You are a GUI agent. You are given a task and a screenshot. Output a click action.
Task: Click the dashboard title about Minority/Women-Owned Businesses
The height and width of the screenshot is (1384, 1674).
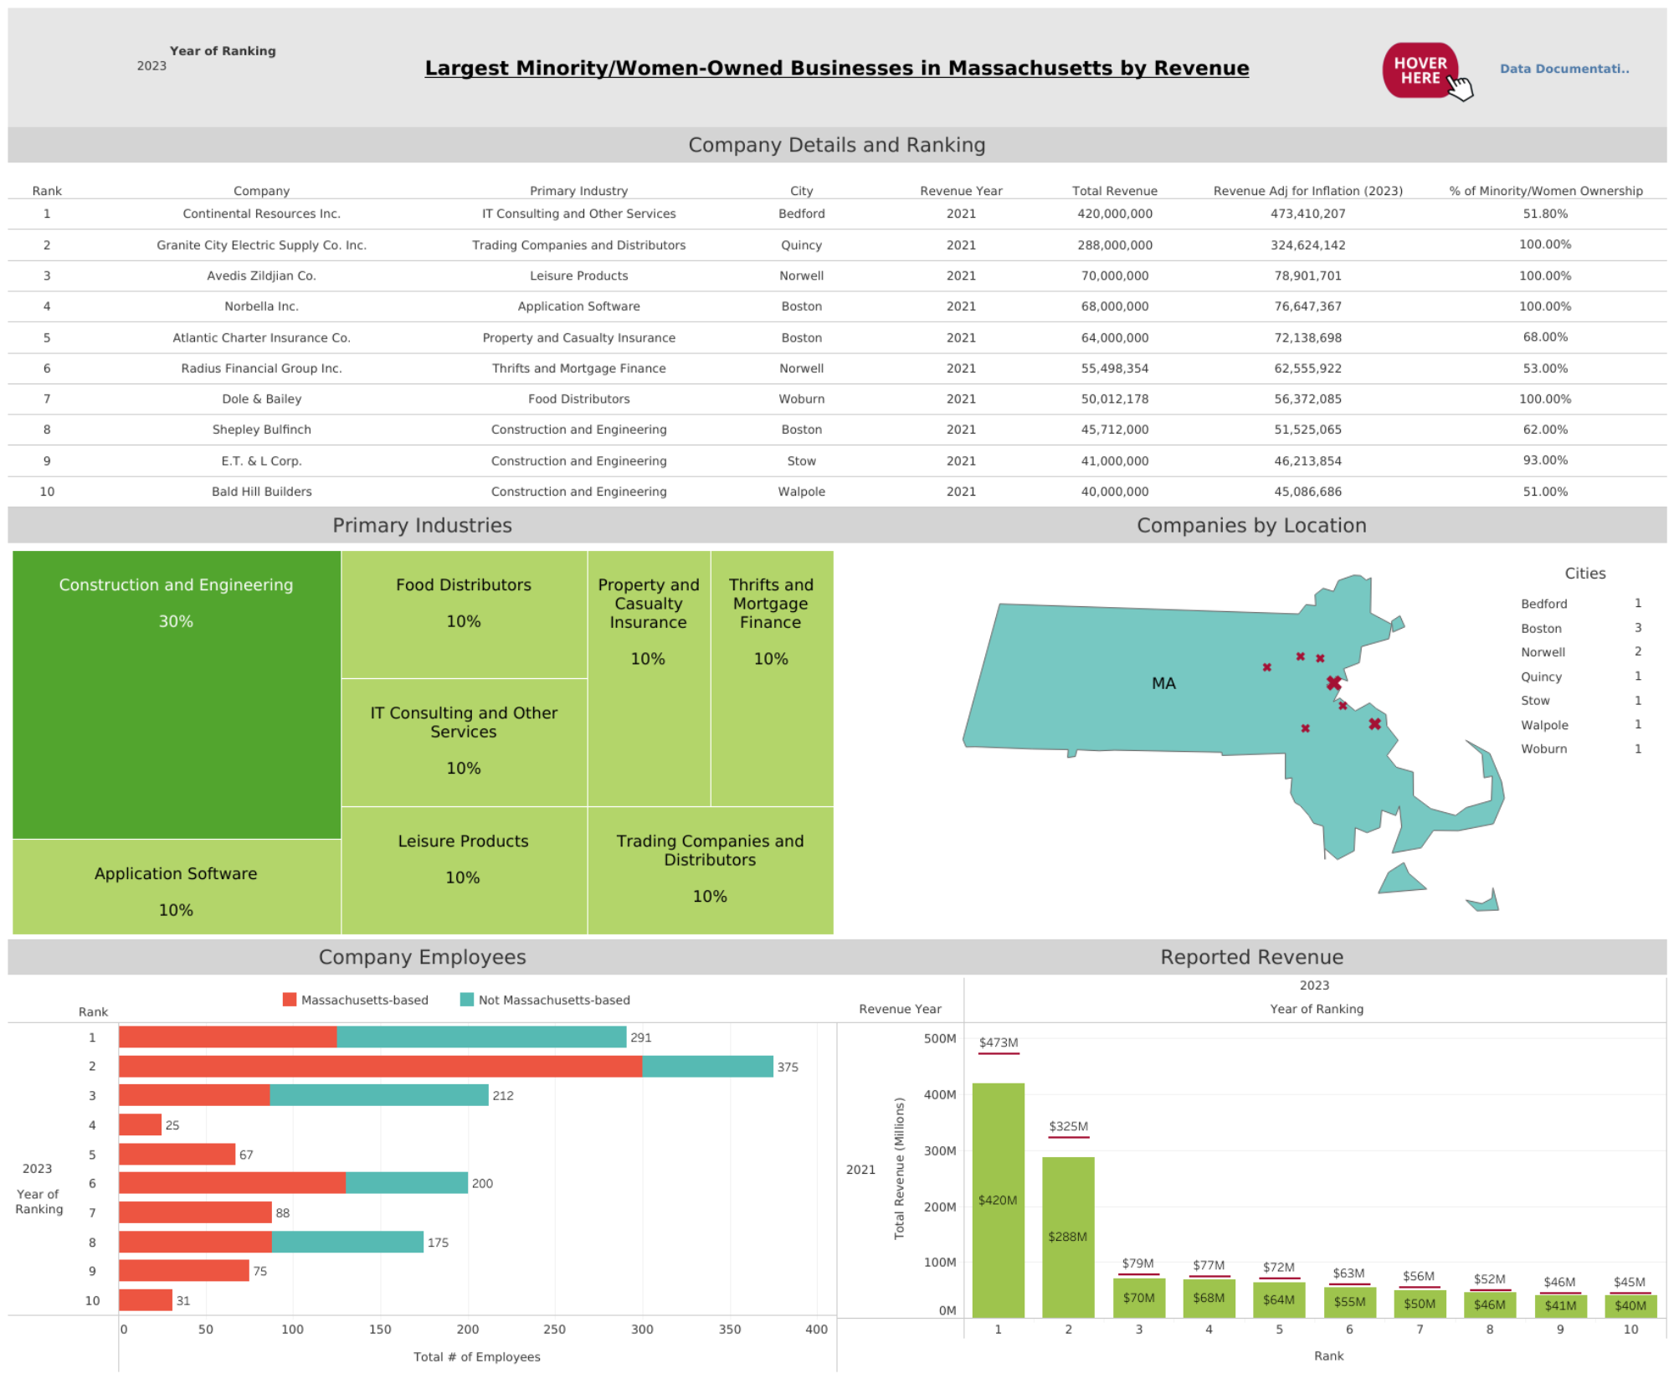pyautogui.click(x=836, y=68)
